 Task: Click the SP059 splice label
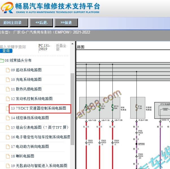coord(141,144)
